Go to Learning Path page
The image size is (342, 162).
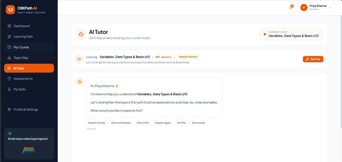pos(29,36)
